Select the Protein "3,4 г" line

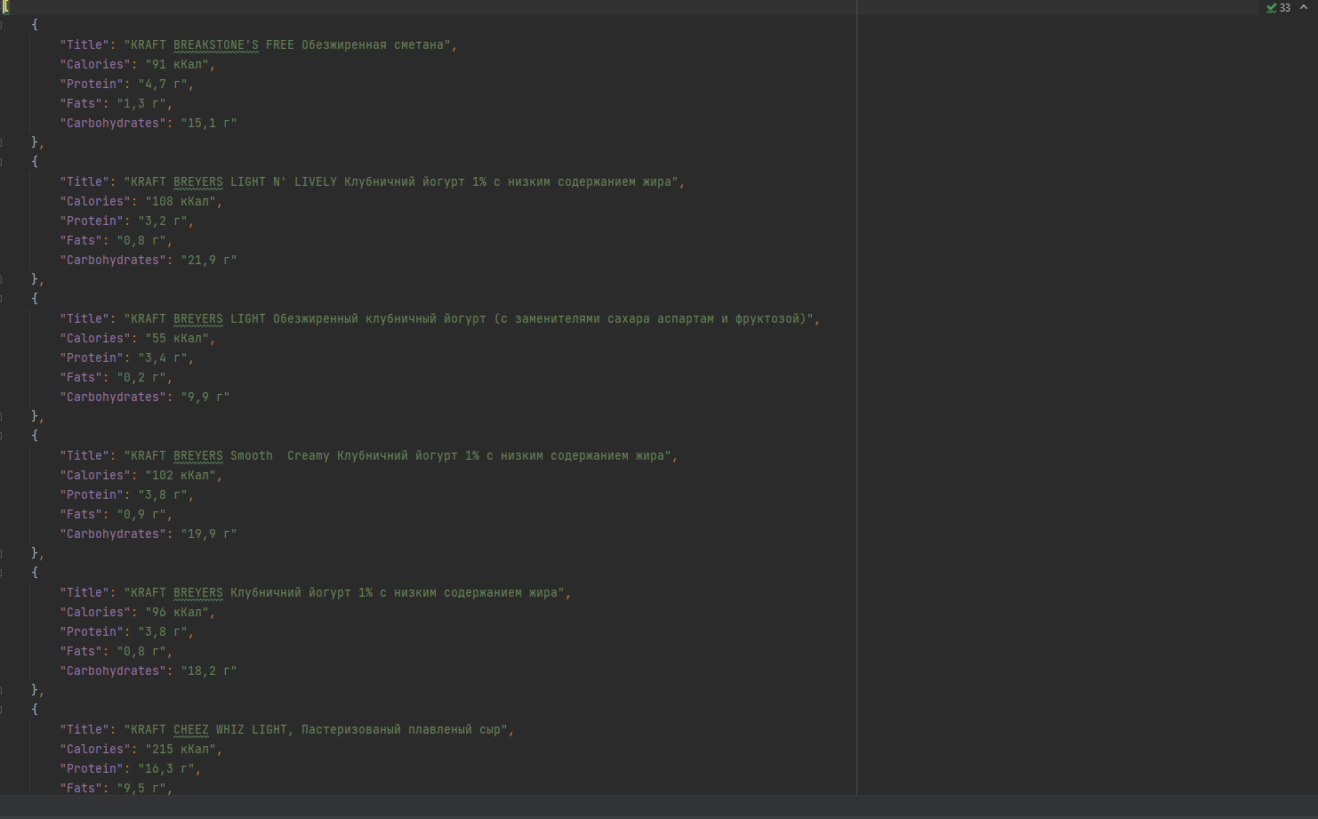pyautogui.click(x=127, y=357)
